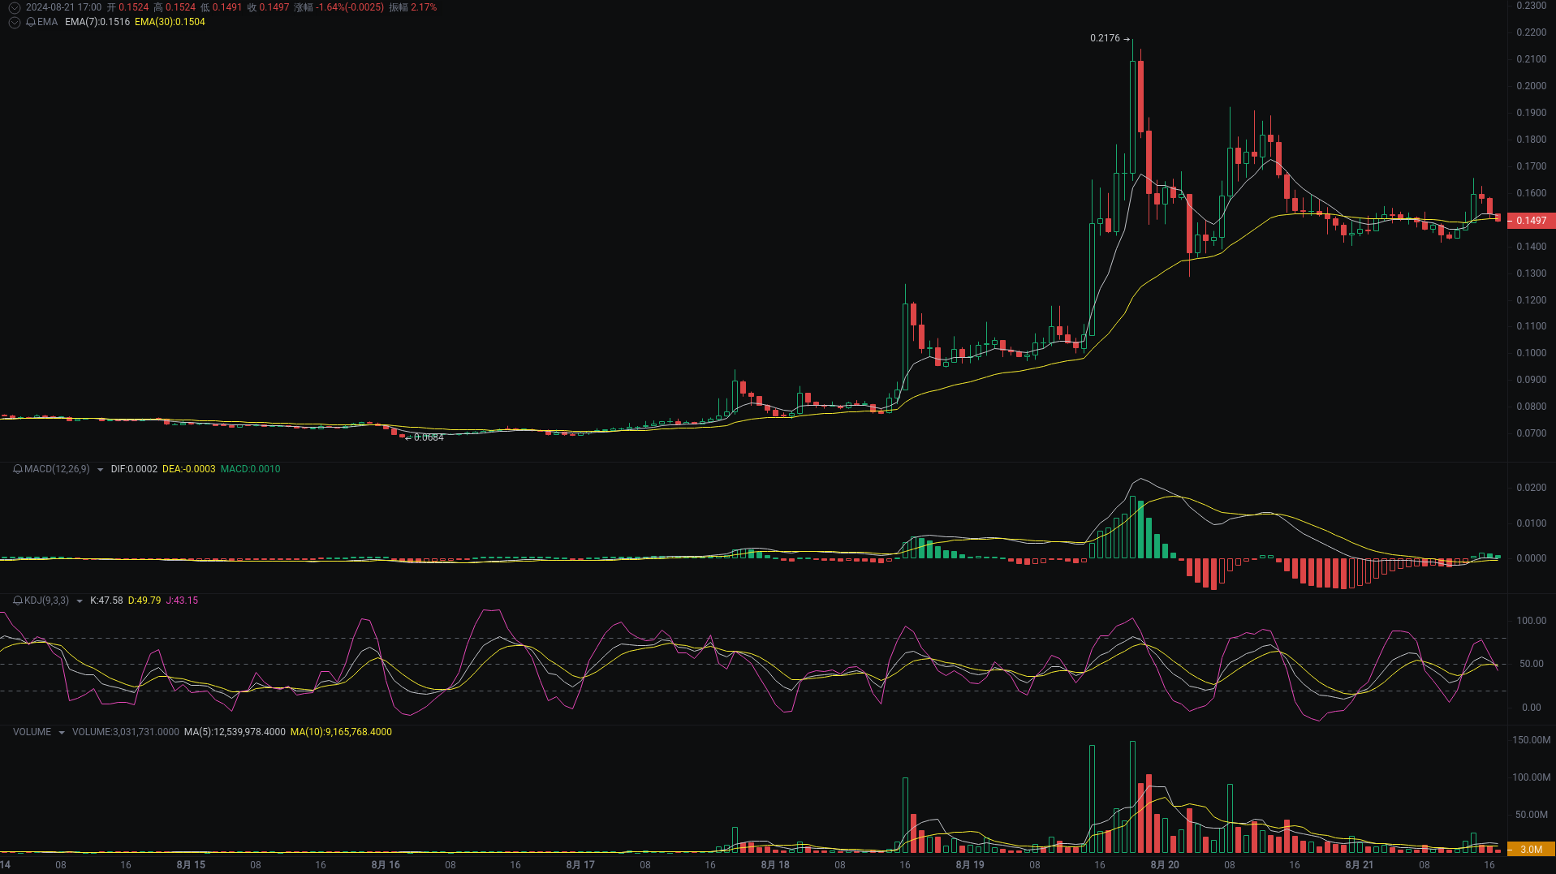Open the KDJ(9,3,3) dropdown arrow
Viewport: 1556px width, 874px height.
79,601
